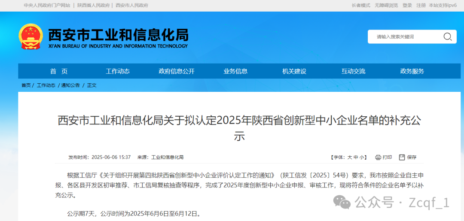This screenshot has height=221, width=464.
Task: Click the 公示期7天 paragraph
Action: pyautogui.click(x=134, y=213)
